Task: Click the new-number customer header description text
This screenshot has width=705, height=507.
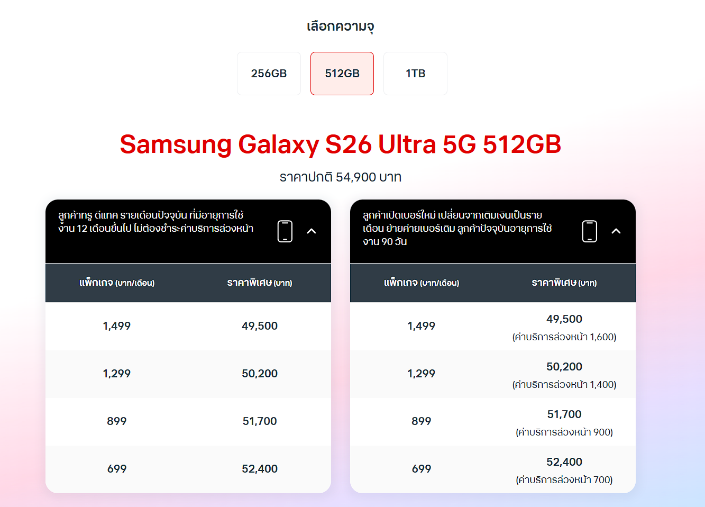Action: 457,228
